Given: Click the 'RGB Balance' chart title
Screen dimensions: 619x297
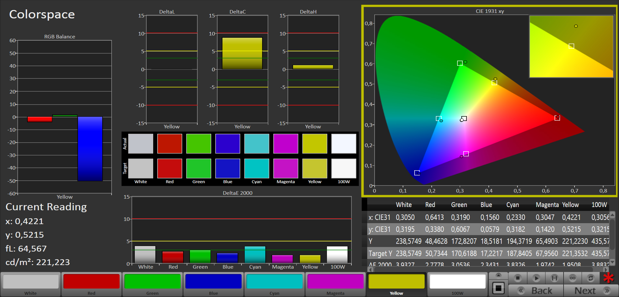Looking at the screenshot, I should (60, 37).
